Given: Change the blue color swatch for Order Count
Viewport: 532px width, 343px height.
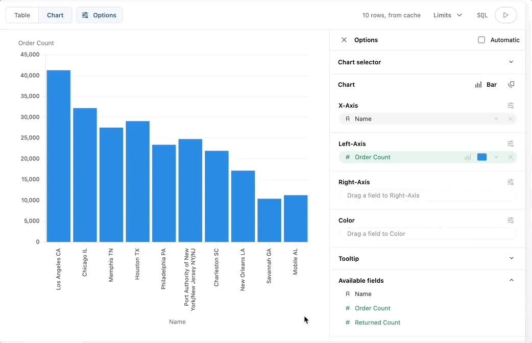Looking at the screenshot, I should pyautogui.click(x=481, y=157).
